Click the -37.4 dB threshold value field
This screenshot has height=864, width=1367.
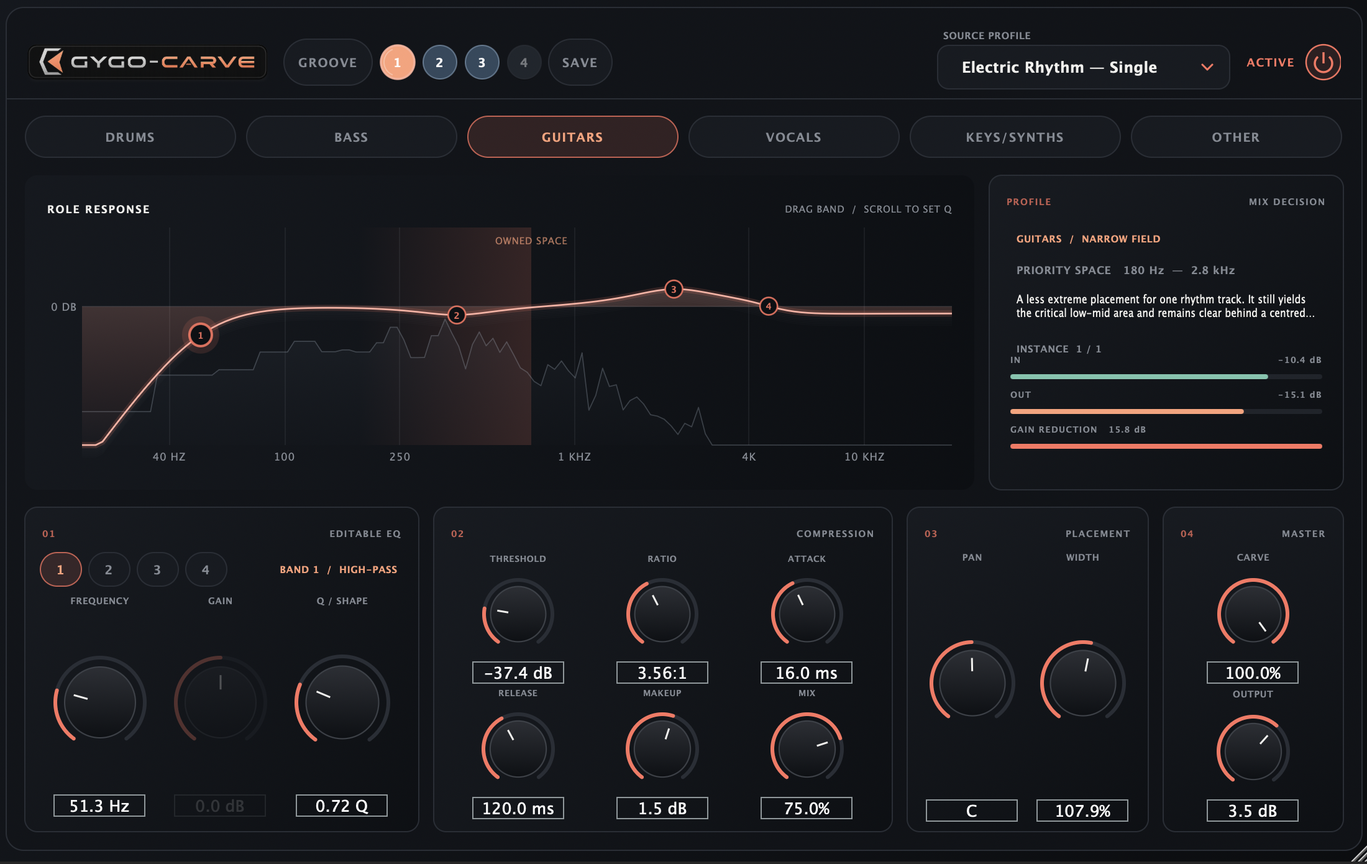point(518,673)
